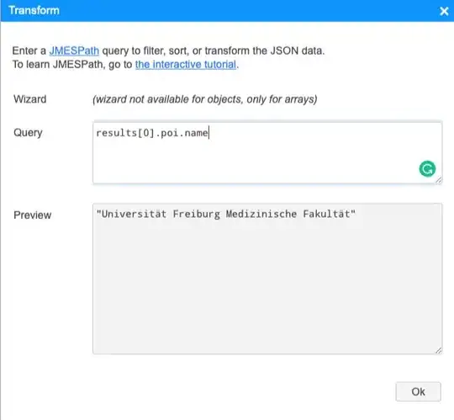
Task: Close the Transform dialog
Action: click(x=444, y=11)
